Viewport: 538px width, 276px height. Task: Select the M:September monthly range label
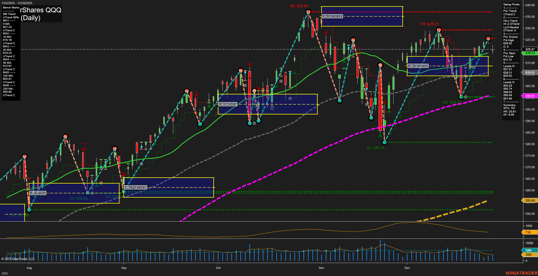[x=136, y=187]
